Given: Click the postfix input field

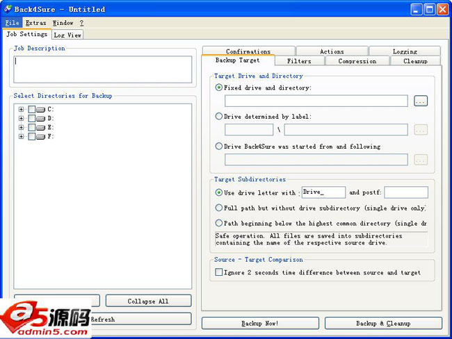Looking at the screenshot, I should coord(406,192).
